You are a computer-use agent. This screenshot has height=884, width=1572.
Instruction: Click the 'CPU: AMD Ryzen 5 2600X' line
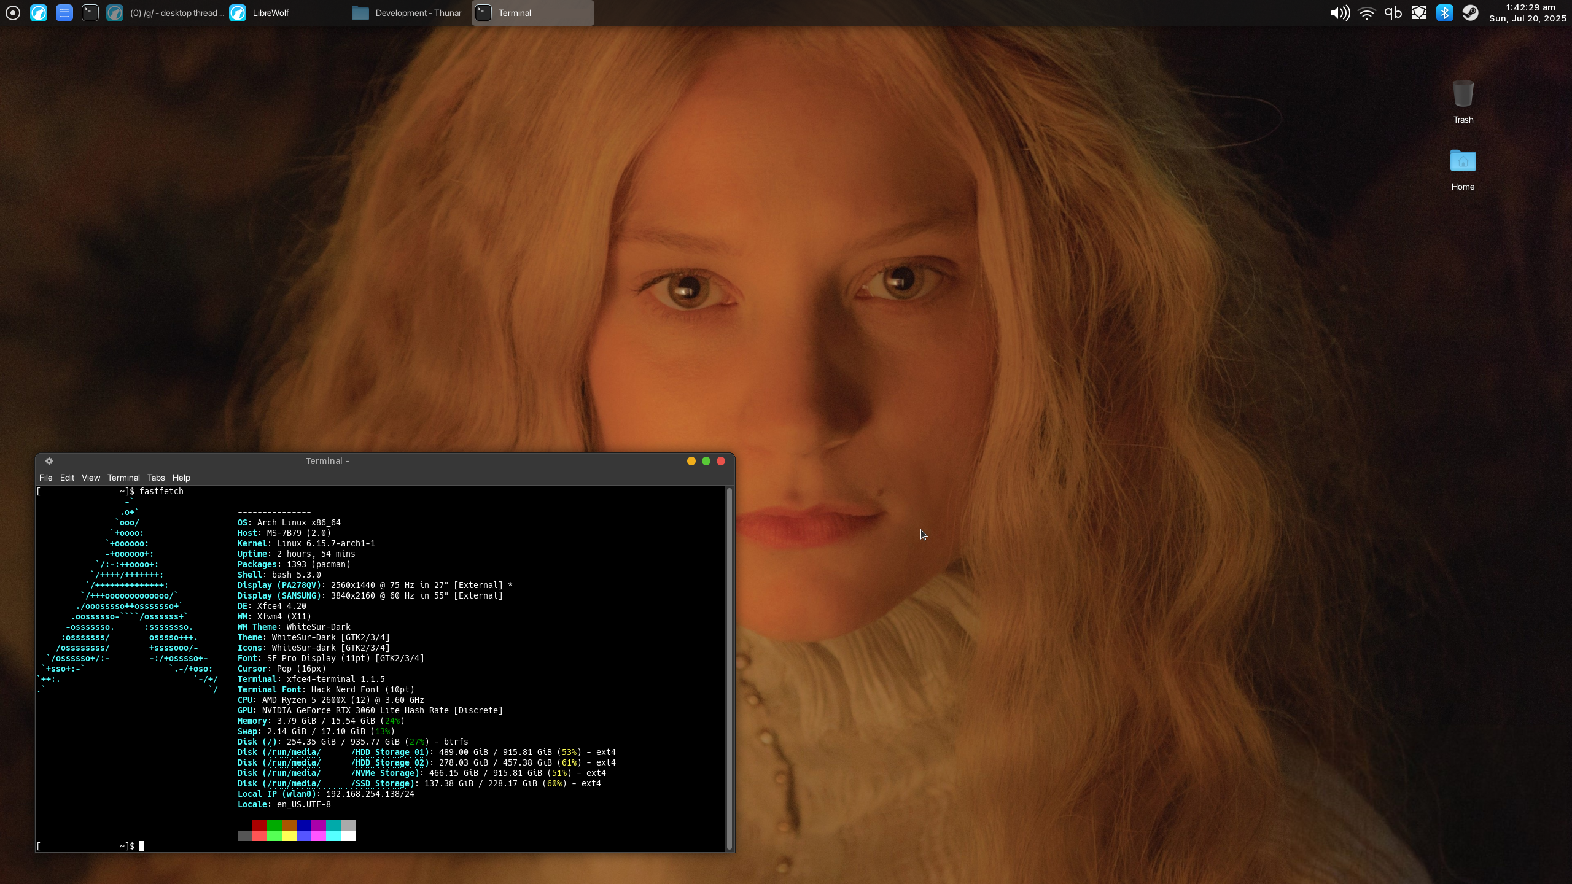tap(331, 700)
